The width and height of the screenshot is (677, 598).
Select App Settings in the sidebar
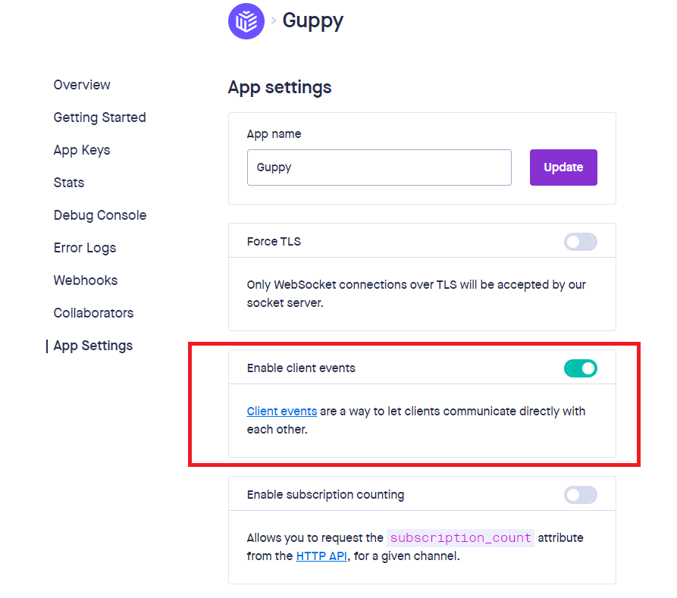(x=93, y=346)
